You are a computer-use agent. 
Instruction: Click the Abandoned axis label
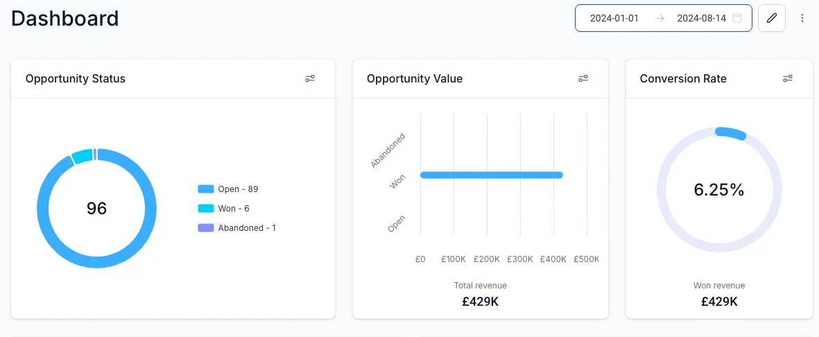click(388, 150)
